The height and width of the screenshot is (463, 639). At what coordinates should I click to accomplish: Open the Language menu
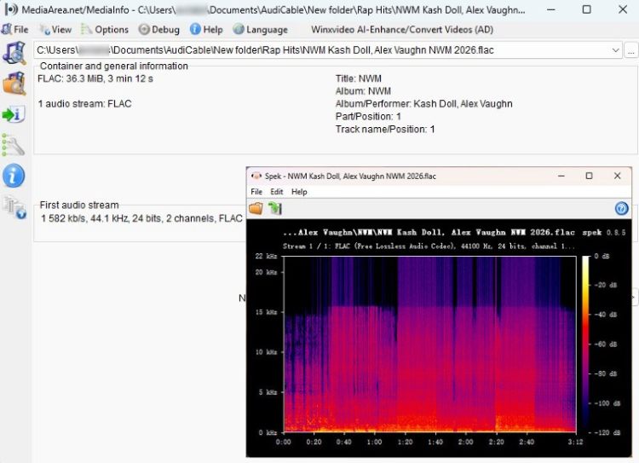click(x=261, y=29)
